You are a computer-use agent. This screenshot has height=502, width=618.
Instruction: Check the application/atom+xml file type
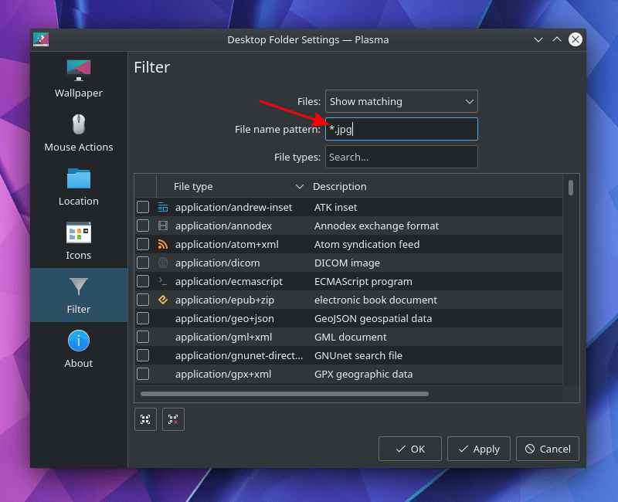pyautogui.click(x=144, y=244)
